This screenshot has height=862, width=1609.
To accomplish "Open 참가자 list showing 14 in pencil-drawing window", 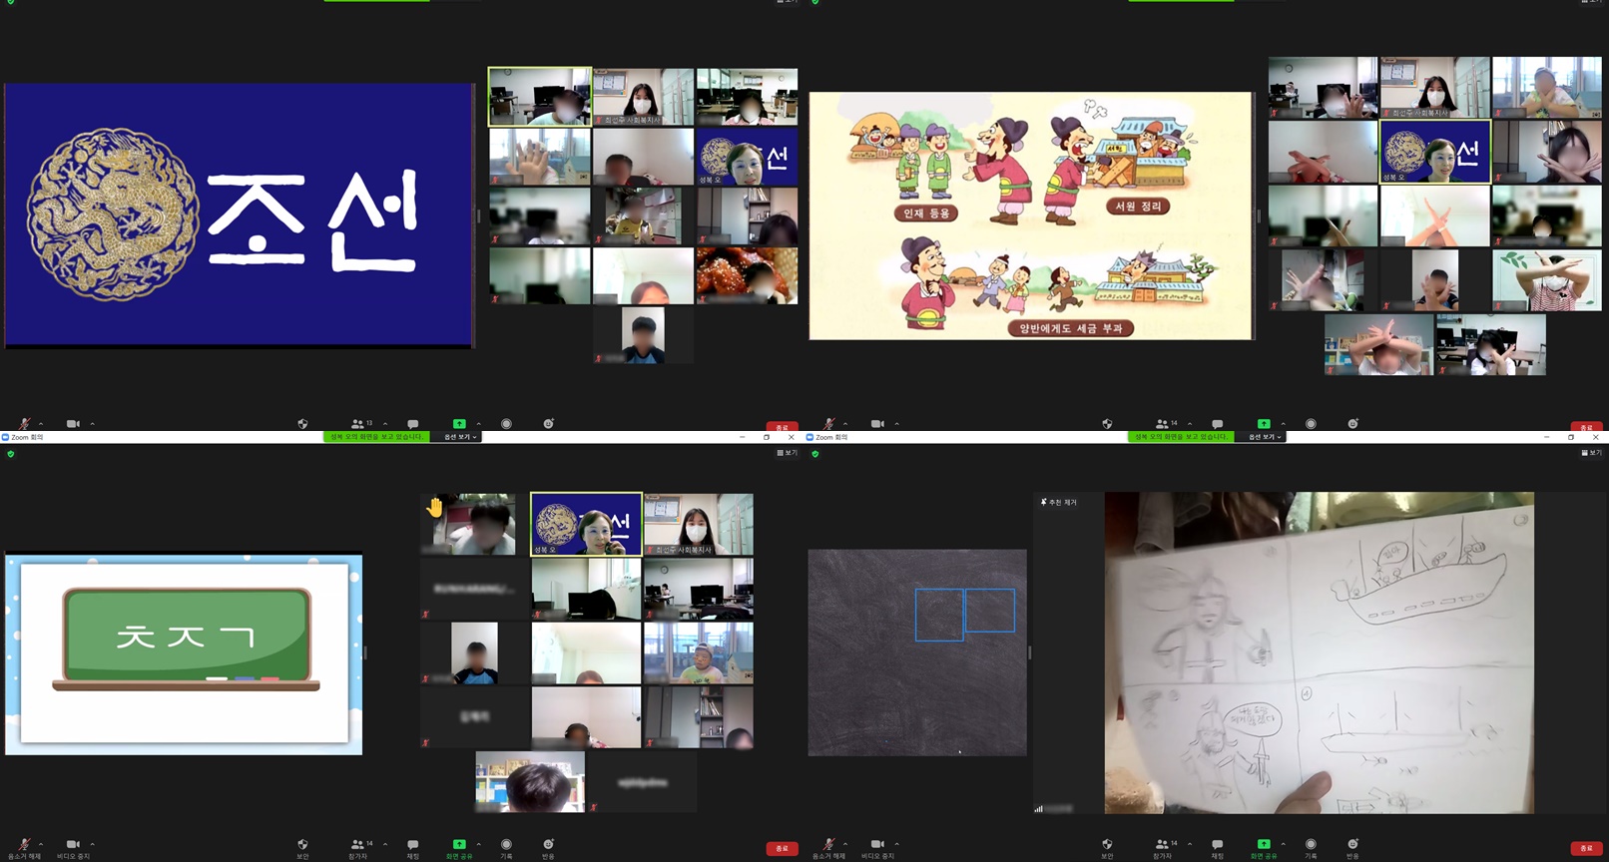I will pos(1162,845).
